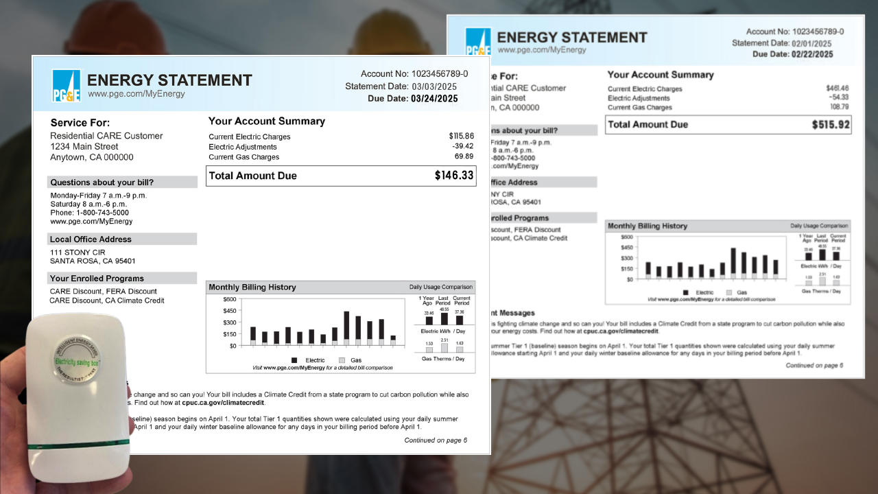Image resolution: width=878 pixels, height=494 pixels.
Task: Select the "Questions about your bill?" header on the front statement
Action: (102, 183)
